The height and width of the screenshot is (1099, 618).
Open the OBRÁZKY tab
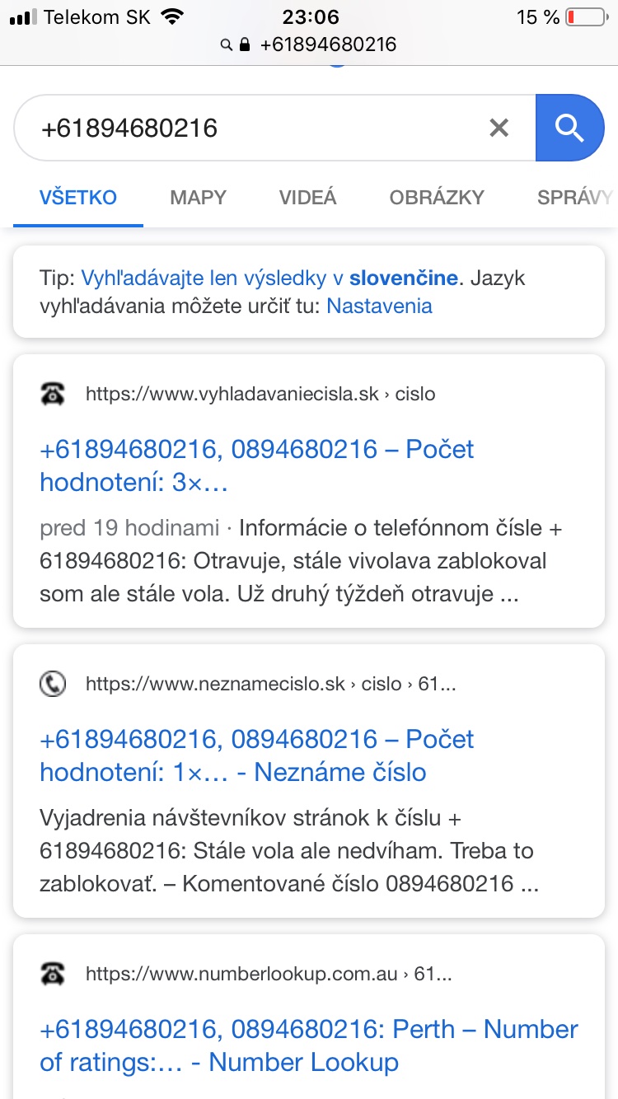point(437,198)
